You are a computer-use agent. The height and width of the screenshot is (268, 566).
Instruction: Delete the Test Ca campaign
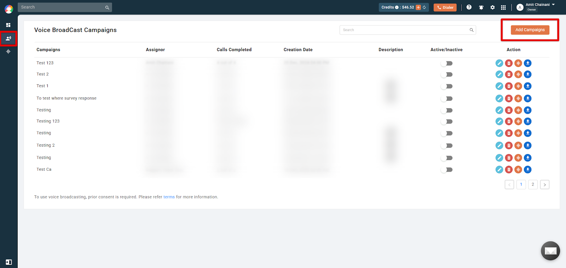point(509,170)
